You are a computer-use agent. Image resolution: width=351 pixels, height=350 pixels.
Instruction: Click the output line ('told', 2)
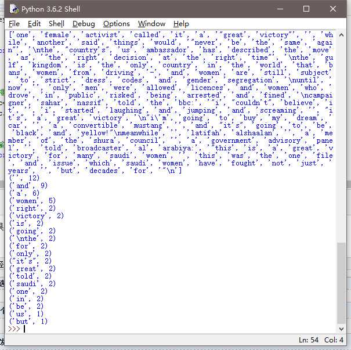tap(30, 276)
